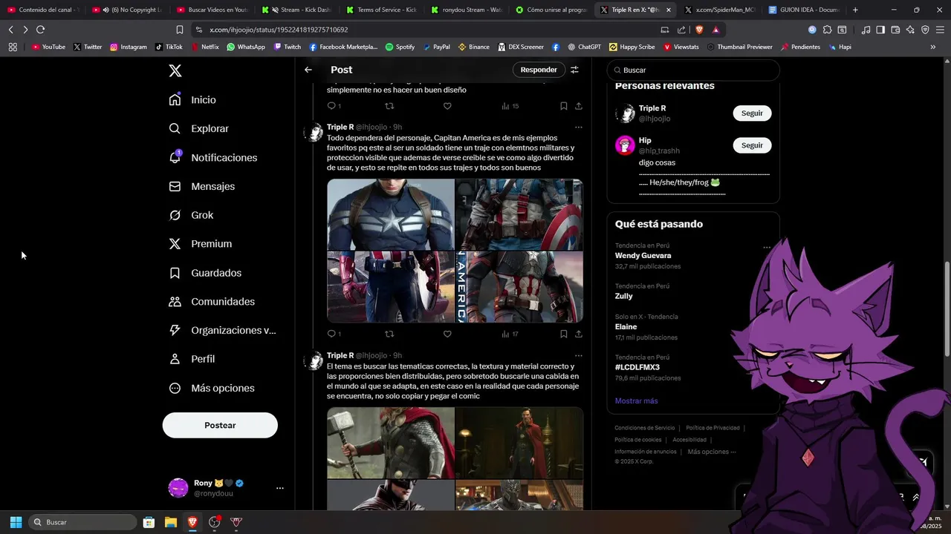Open Brave browser from taskbar
The image size is (951, 534).
pyautogui.click(x=192, y=522)
